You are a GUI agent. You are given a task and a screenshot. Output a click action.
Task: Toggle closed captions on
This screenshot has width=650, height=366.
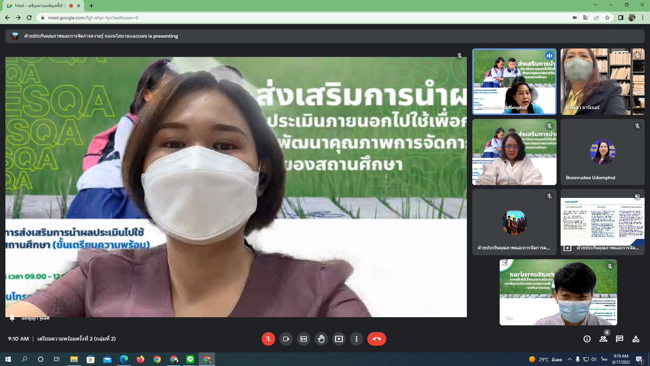click(304, 339)
